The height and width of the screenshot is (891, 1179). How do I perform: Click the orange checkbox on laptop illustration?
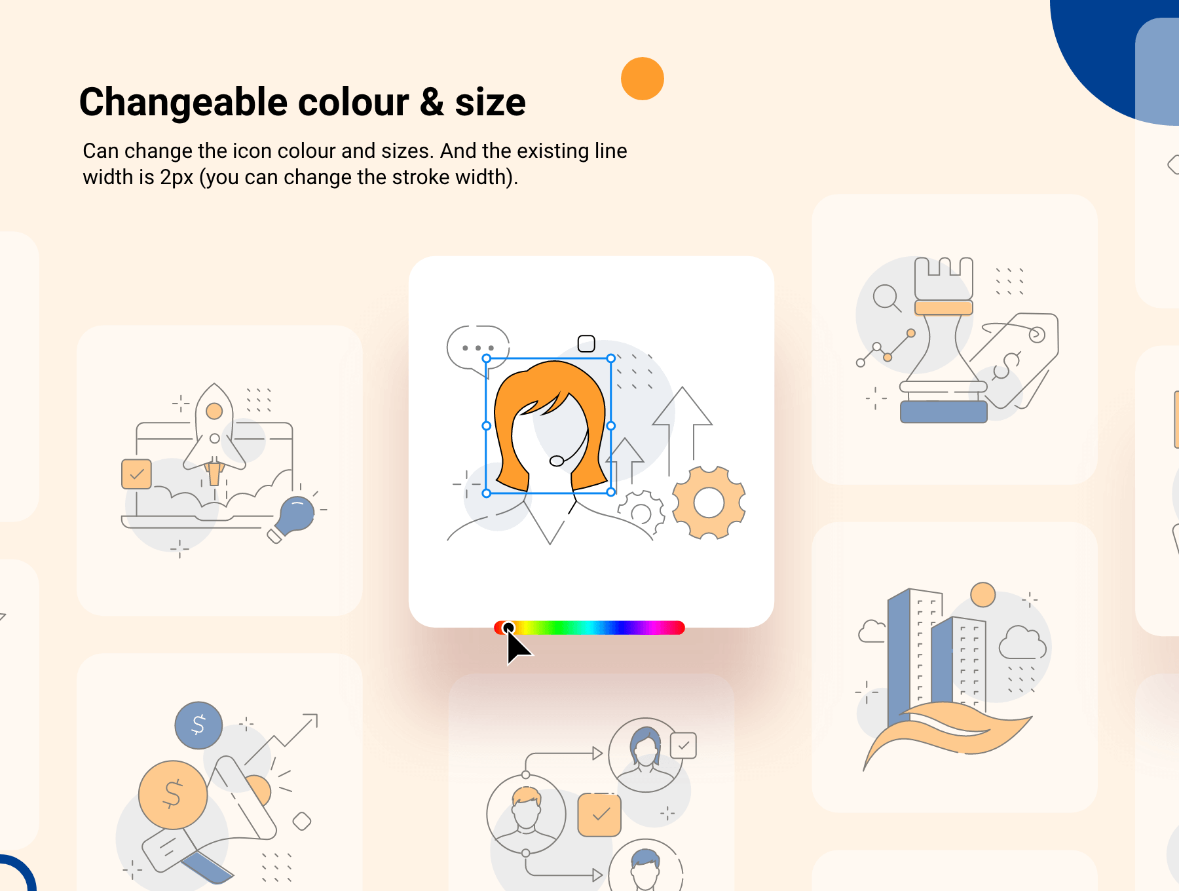[x=136, y=474]
